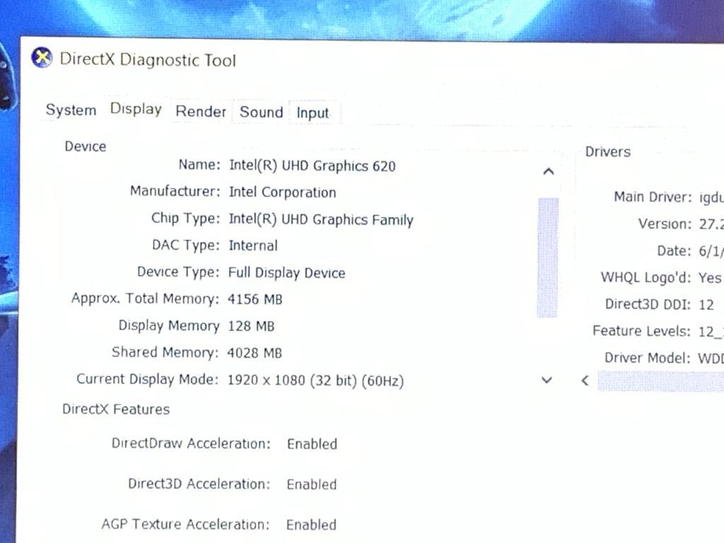
Task: Open the Input tab
Action: [313, 112]
